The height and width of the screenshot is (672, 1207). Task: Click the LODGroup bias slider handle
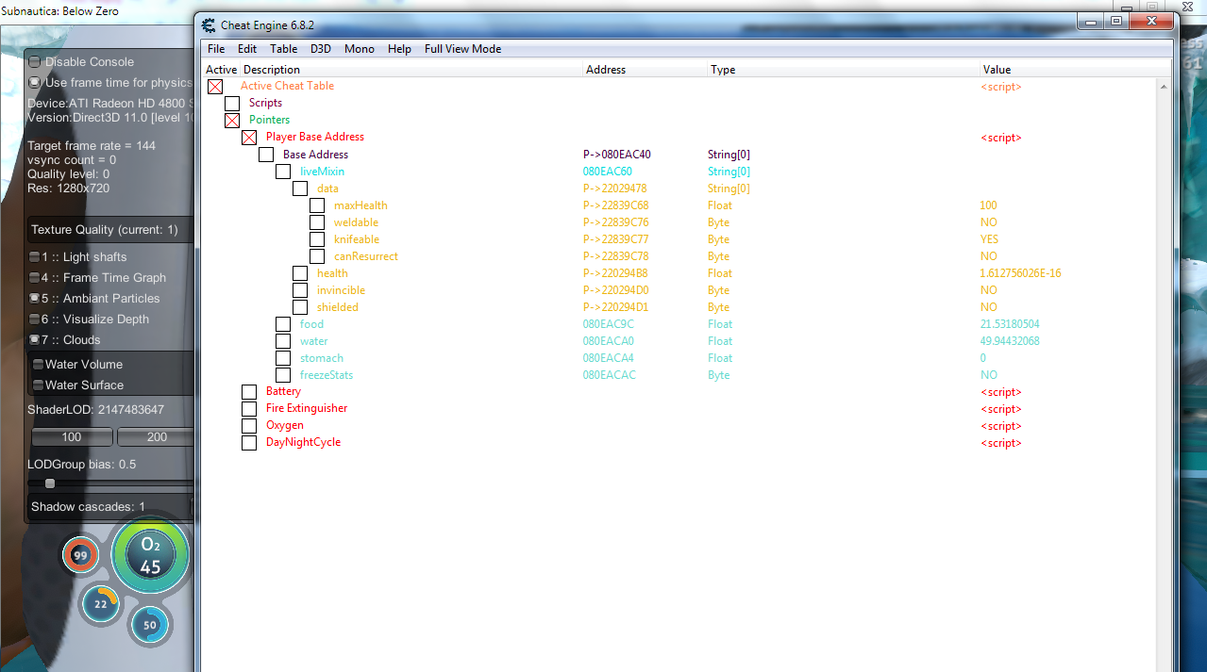pyautogui.click(x=50, y=484)
